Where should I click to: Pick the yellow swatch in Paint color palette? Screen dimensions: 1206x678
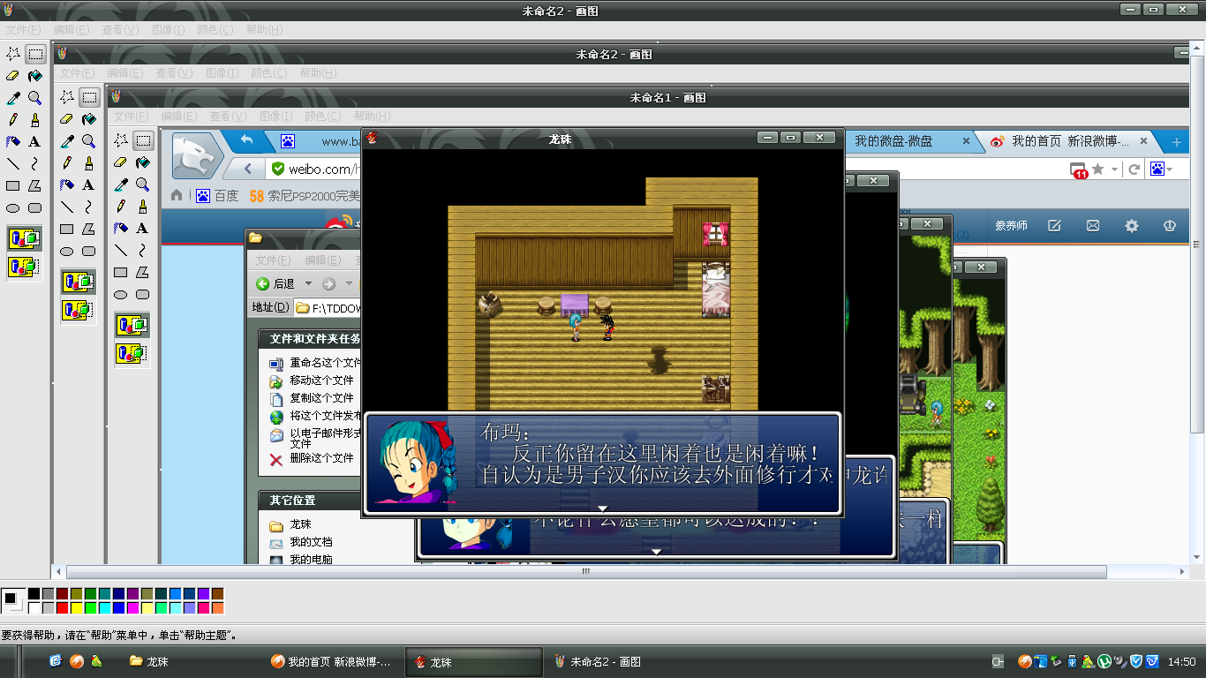pyautogui.click(x=77, y=608)
